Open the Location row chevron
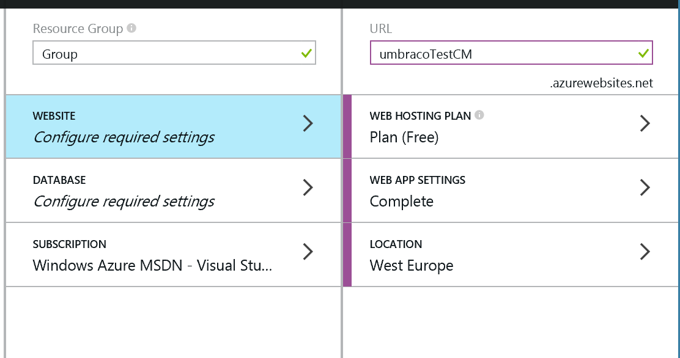Image resolution: width=680 pixels, height=358 pixels. tap(645, 252)
